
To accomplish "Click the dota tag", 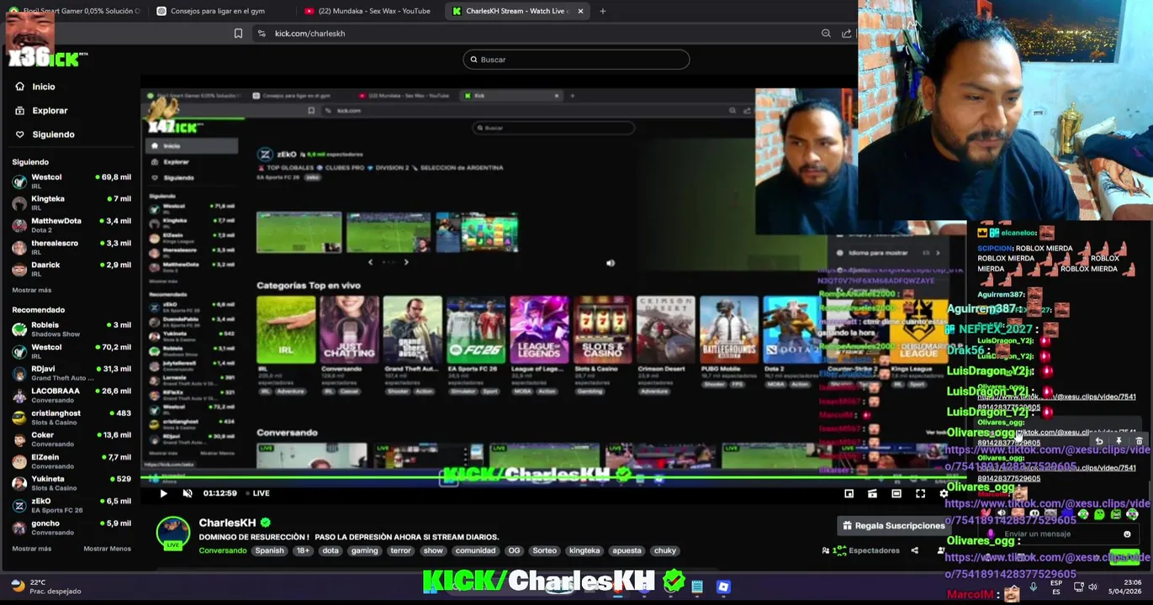I will (x=331, y=550).
